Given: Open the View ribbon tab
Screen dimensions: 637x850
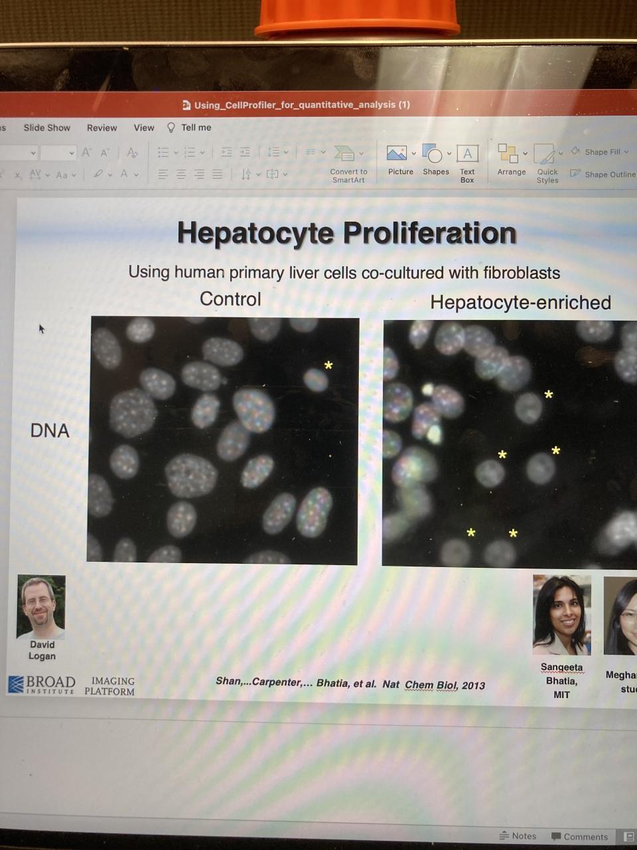Looking at the screenshot, I should point(144,127).
